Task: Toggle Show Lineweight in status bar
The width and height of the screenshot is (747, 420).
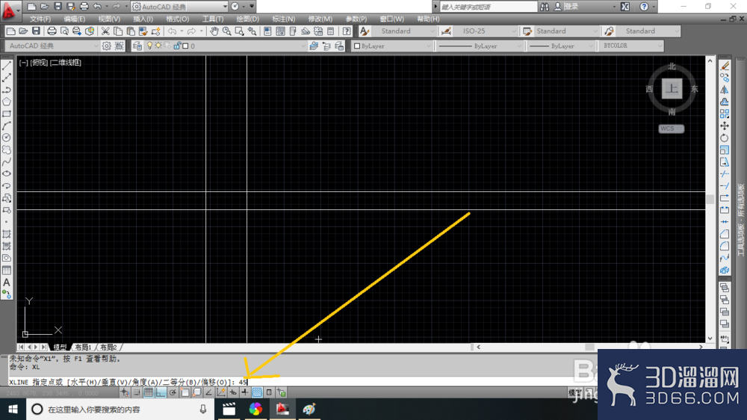Action: [x=245, y=392]
